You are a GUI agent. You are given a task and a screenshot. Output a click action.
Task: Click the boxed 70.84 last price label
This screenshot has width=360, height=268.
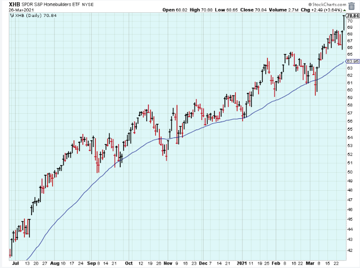point(353,16)
